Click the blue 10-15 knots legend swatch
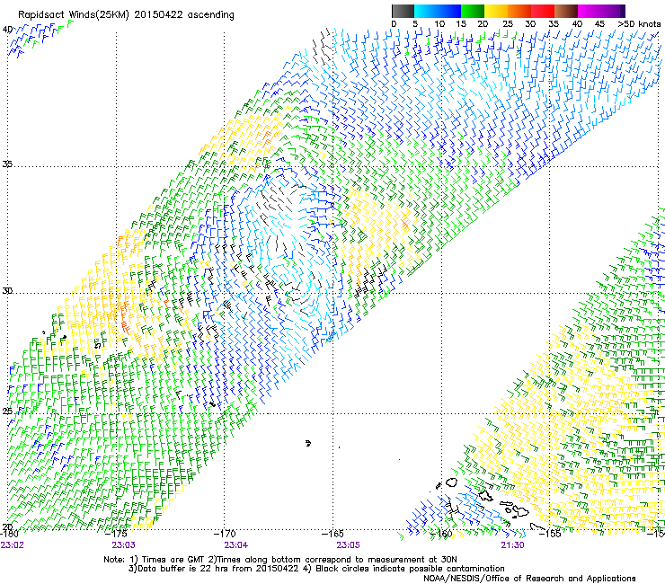This screenshot has height=584, width=665. tap(449, 11)
